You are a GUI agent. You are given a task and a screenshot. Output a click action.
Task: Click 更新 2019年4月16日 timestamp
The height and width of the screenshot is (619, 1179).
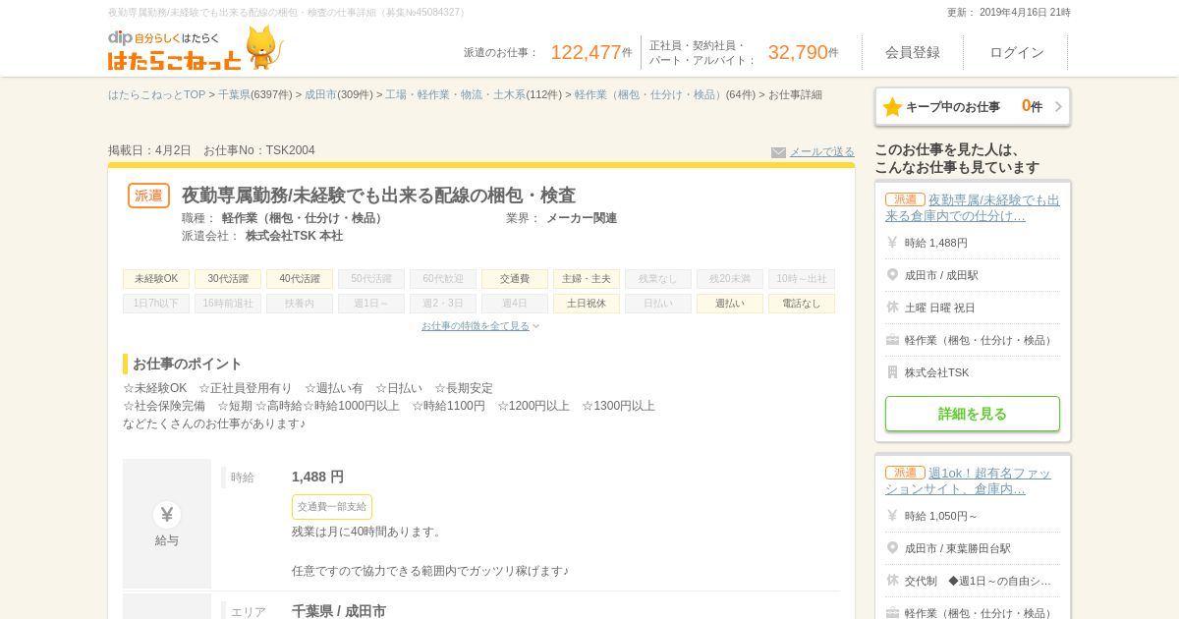point(1009,13)
